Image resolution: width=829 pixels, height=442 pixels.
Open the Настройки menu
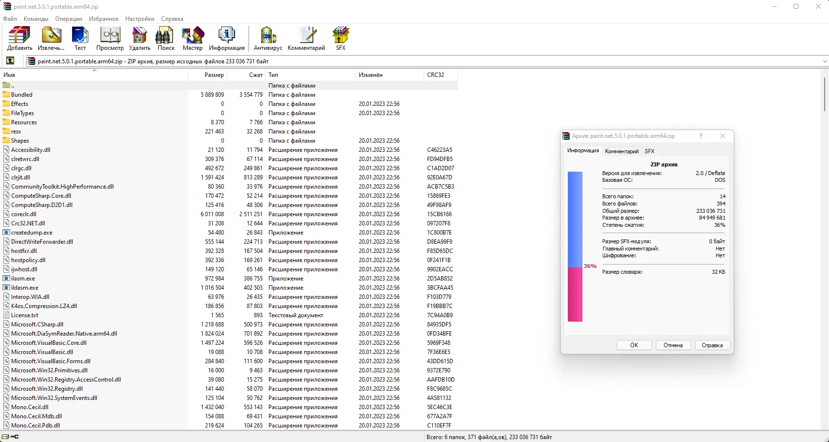coord(140,19)
